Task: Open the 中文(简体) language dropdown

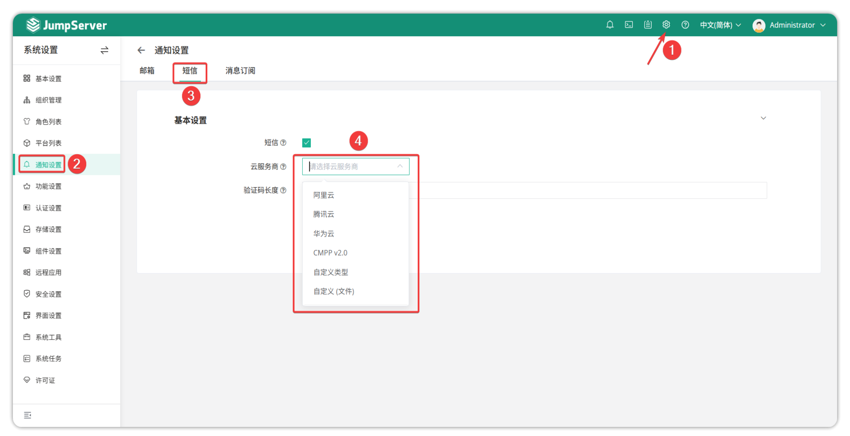Action: (x=720, y=25)
